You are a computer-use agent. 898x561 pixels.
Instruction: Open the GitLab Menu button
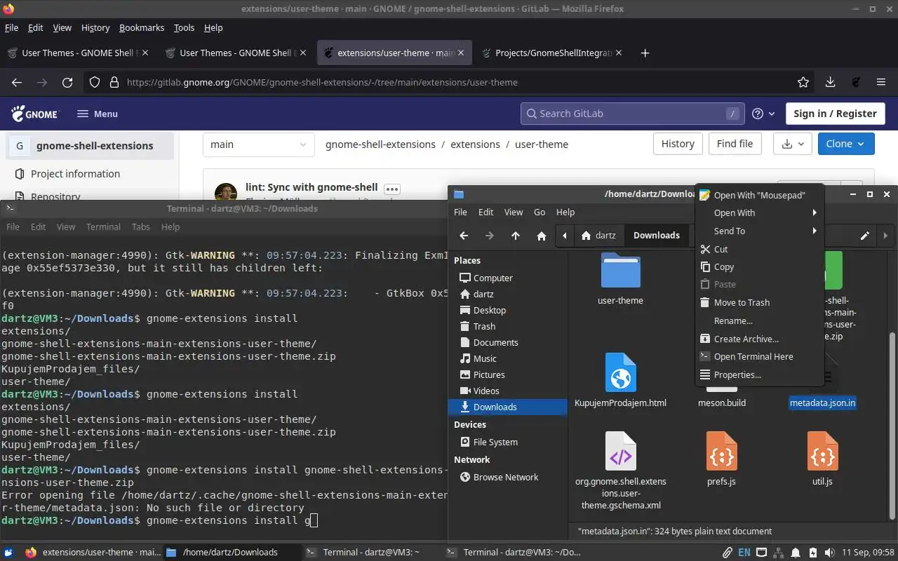click(98, 114)
